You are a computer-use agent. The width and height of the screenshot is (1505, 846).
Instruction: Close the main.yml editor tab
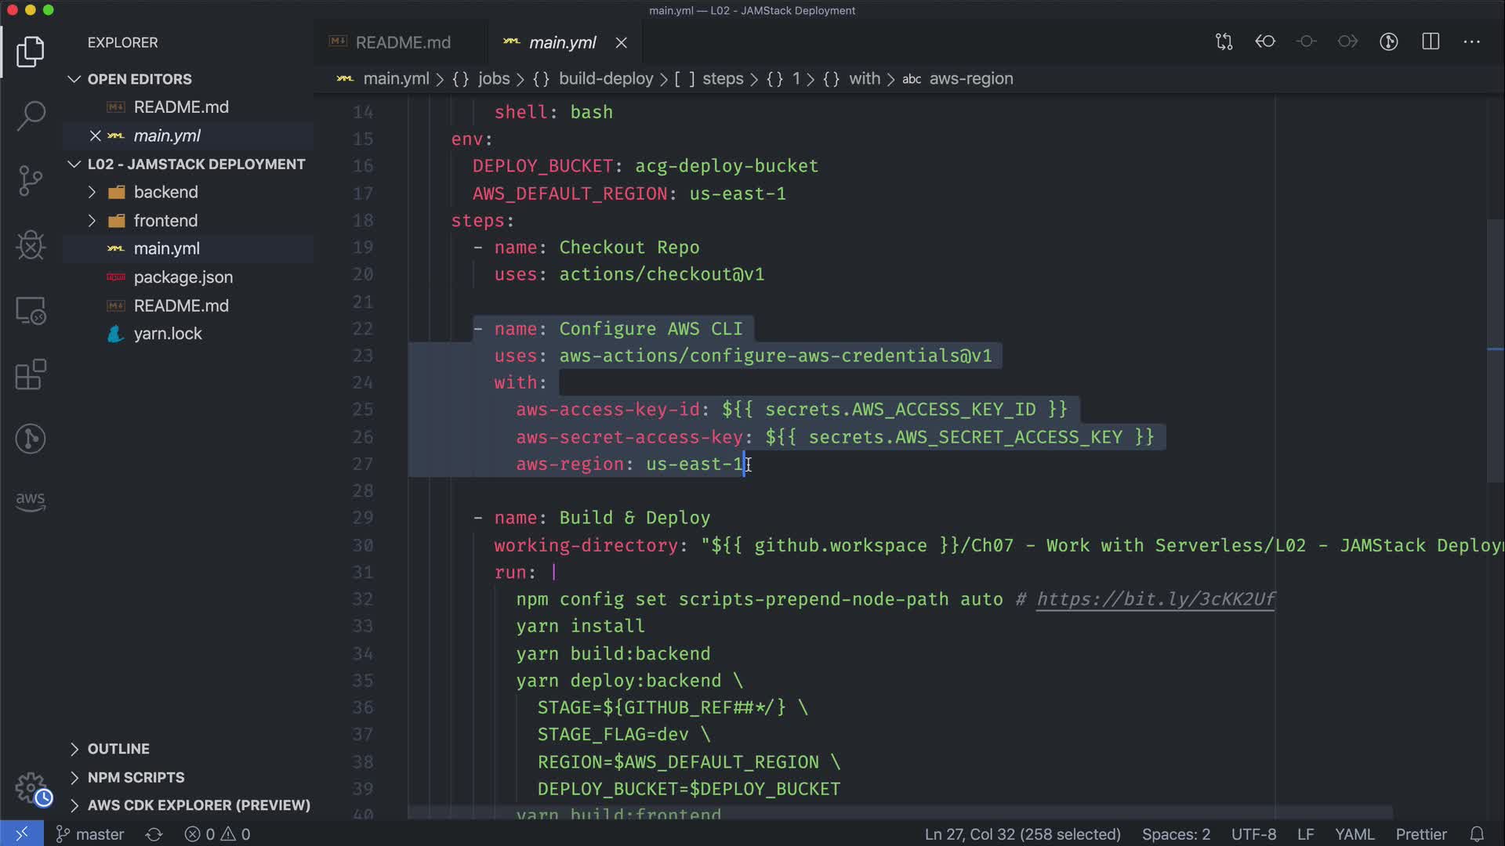coord(621,43)
